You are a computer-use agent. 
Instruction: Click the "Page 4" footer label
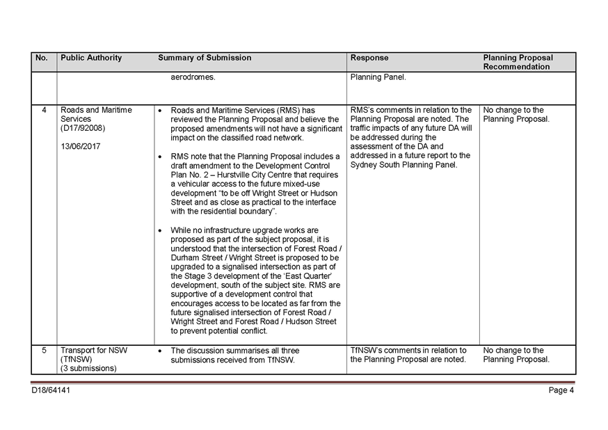561,390
